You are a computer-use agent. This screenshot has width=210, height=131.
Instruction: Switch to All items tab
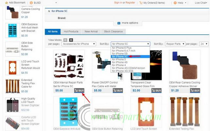(x=53, y=32)
